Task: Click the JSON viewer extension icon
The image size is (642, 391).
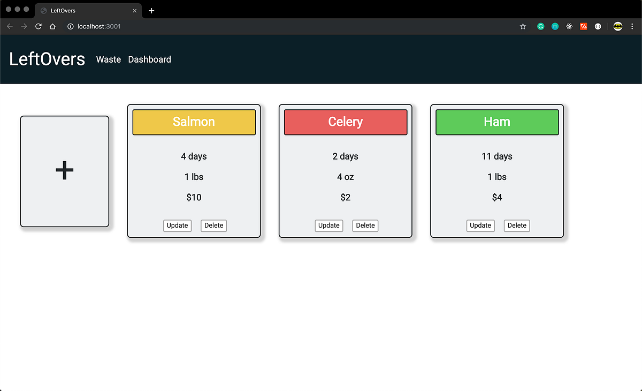Action: (x=598, y=26)
